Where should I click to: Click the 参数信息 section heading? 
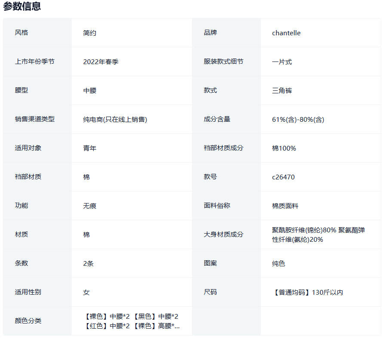22,6
